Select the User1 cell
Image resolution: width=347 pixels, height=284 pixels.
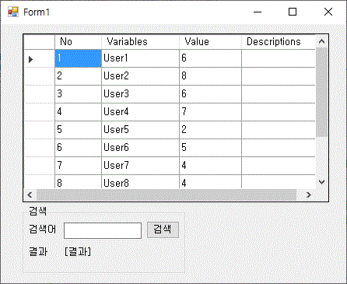click(x=140, y=58)
